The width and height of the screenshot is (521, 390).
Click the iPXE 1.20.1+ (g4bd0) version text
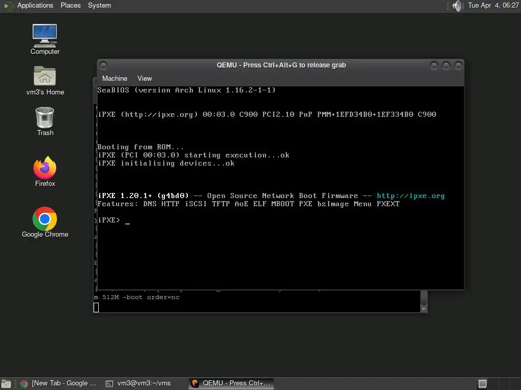[143, 196]
